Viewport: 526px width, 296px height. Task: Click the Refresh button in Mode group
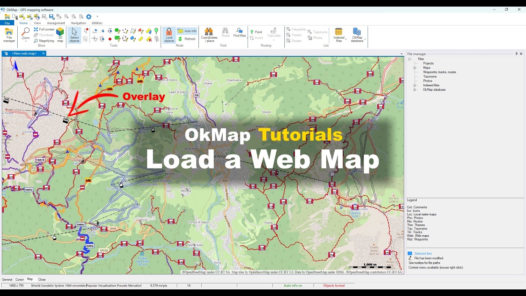[x=187, y=39]
